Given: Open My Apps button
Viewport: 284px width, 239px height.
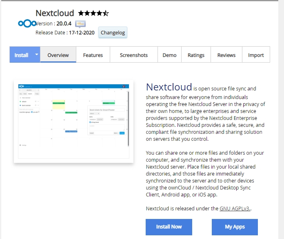Looking at the screenshot, I should pyautogui.click(x=235, y=227).
